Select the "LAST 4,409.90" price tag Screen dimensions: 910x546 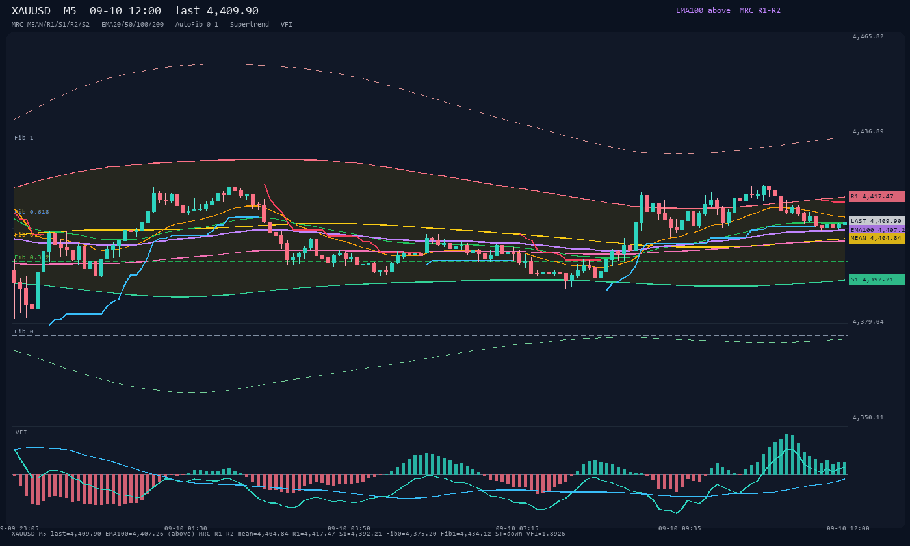coord(877,221)
